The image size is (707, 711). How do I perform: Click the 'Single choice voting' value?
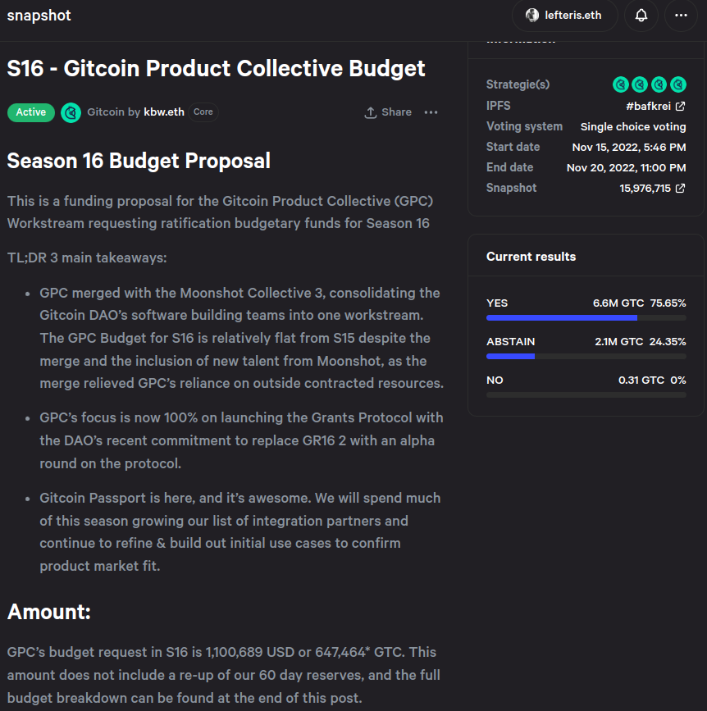pos(633,126)
